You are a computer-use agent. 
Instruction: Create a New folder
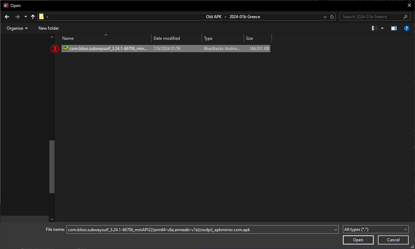[49, 28]
